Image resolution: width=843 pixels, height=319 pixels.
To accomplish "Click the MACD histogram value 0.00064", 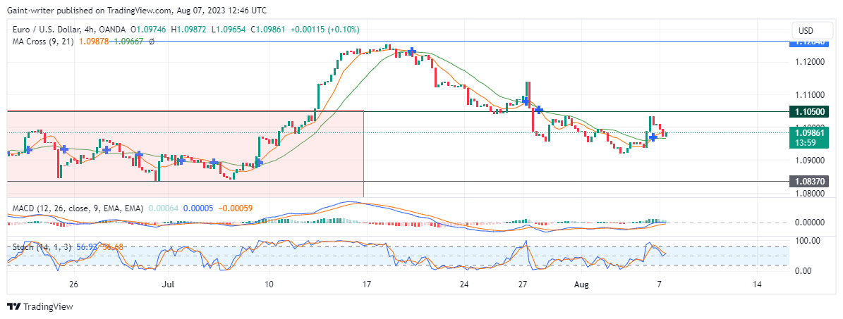I will click(164, 208).
